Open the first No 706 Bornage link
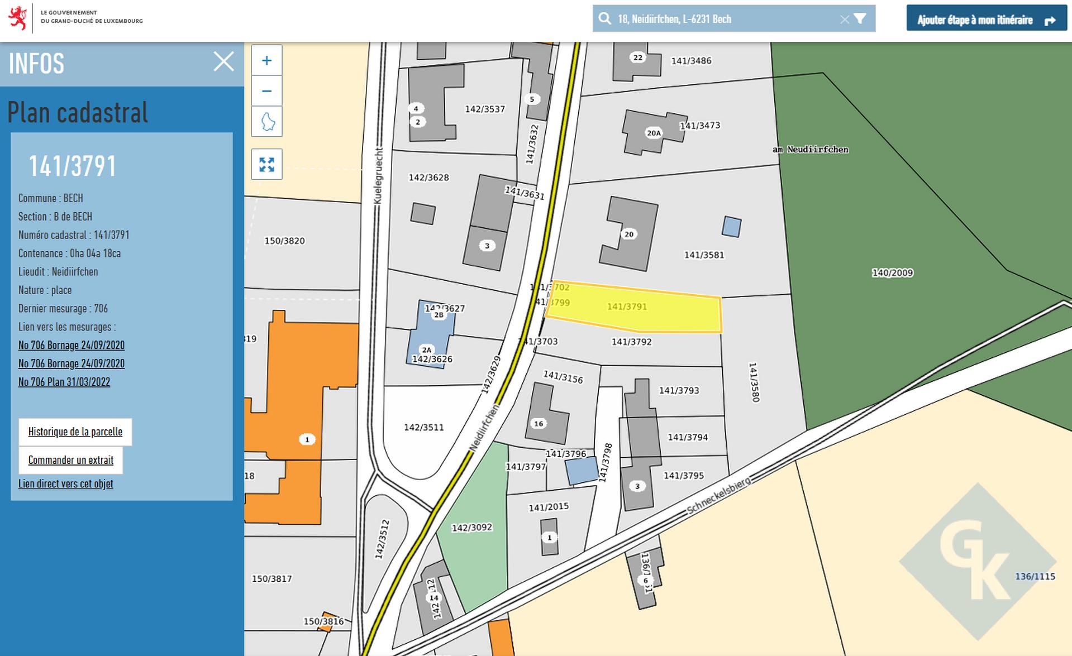This screenshot has height=656, width=1072. (x=72, y=345)
